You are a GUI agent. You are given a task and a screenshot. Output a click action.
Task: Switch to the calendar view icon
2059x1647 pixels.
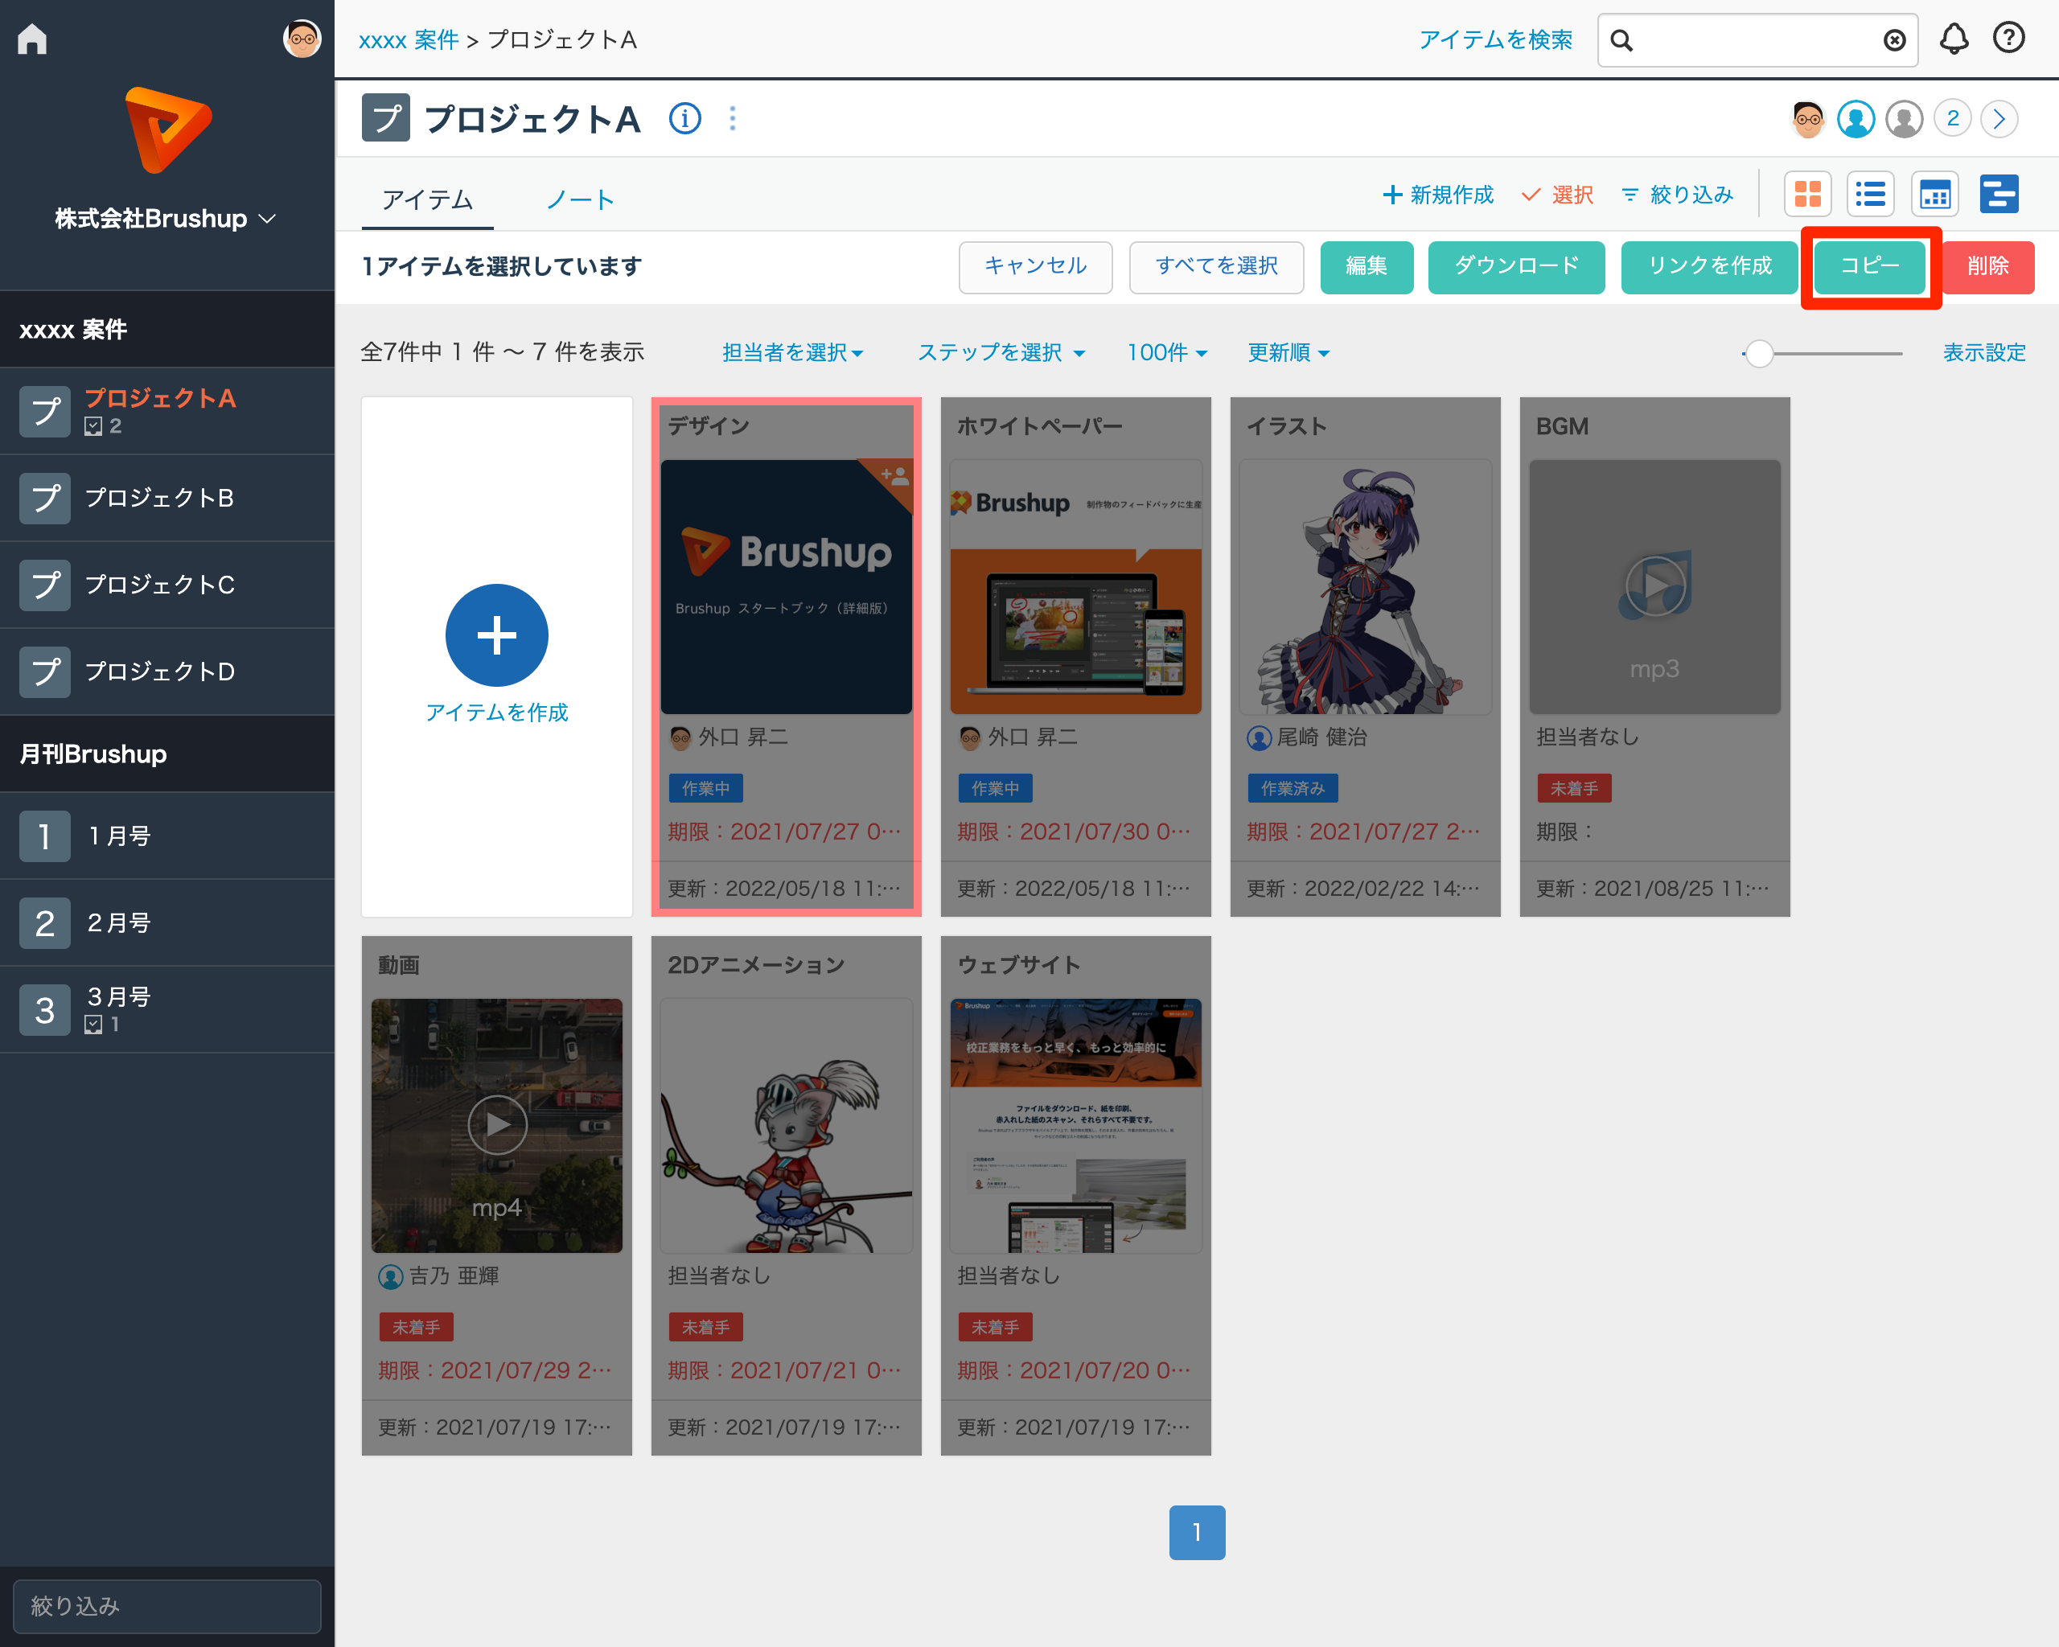click(1934, 195)
